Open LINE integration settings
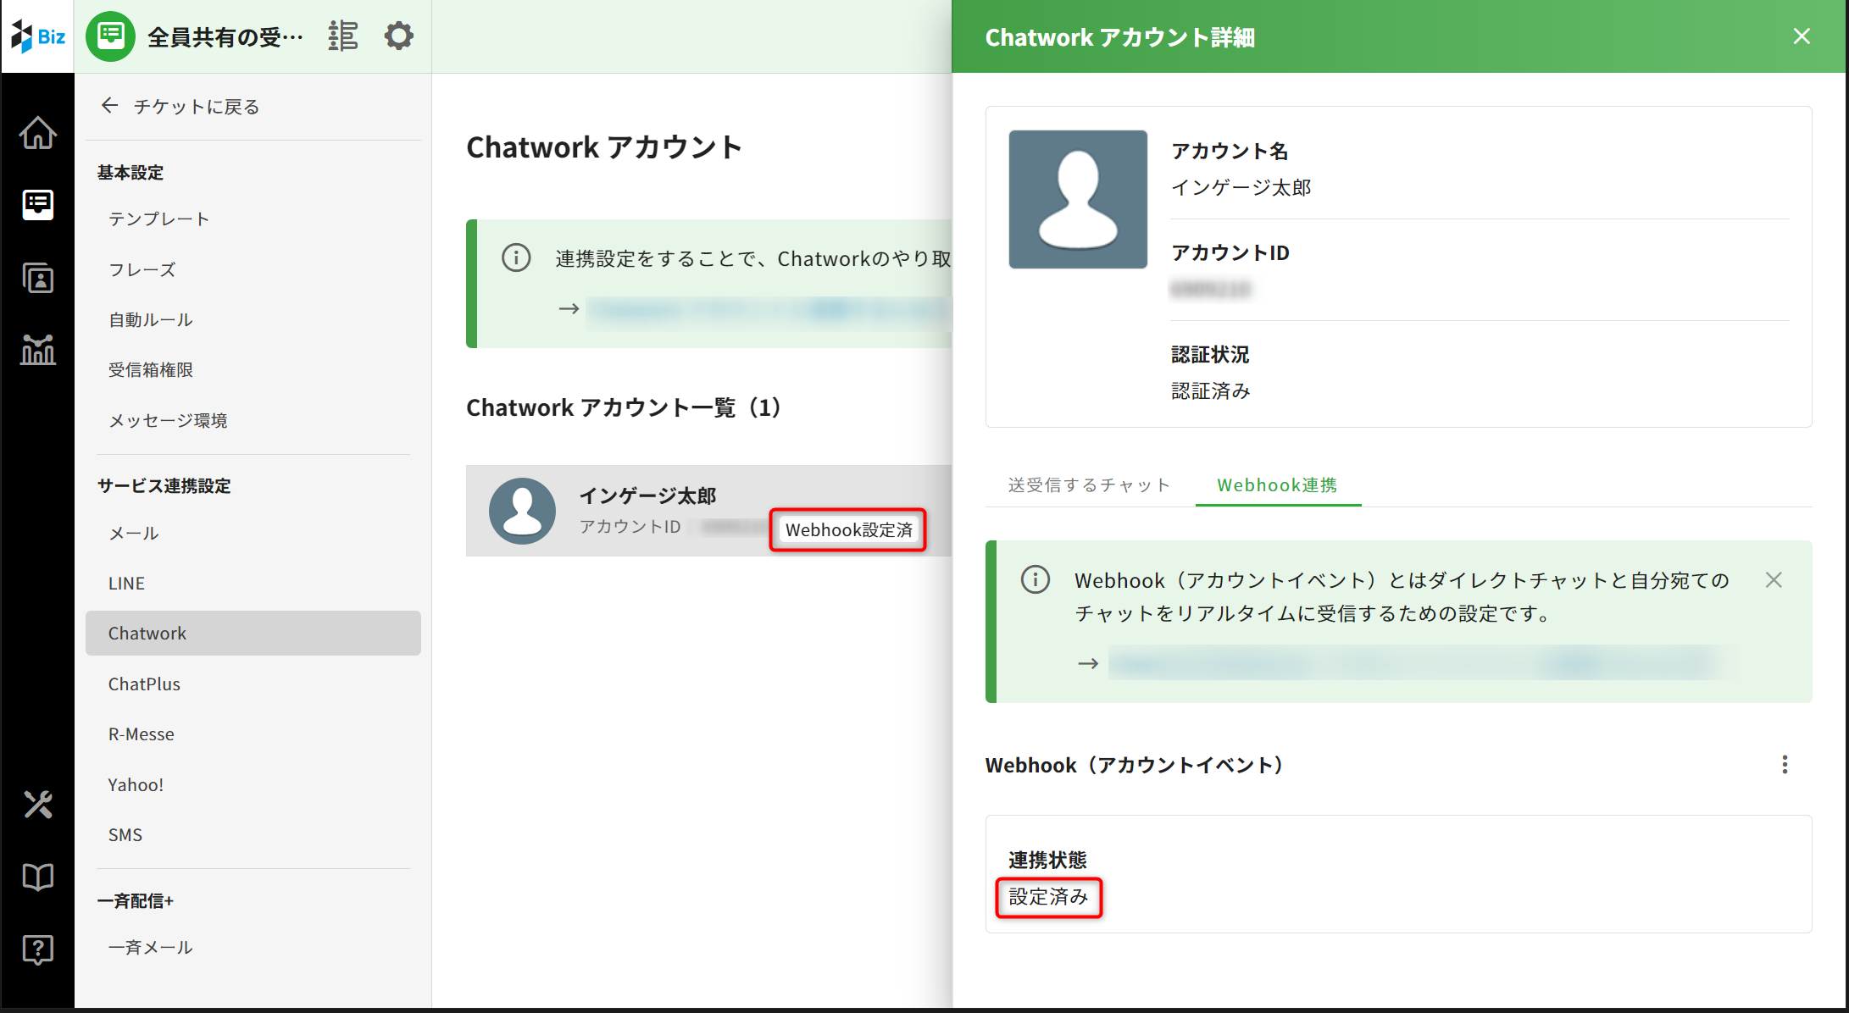Image resolution: width=1849 pixels, height=1013 pixels. pos(126,583)
